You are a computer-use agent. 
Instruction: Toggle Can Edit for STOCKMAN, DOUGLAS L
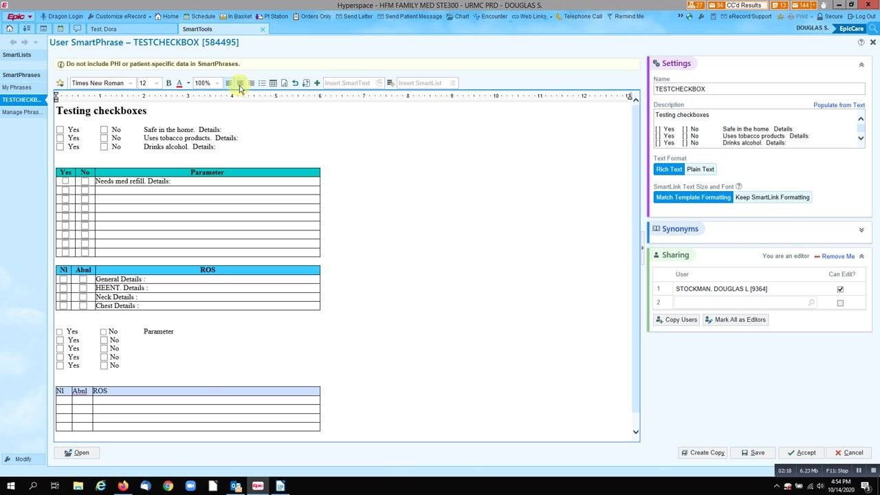point(840,289)
